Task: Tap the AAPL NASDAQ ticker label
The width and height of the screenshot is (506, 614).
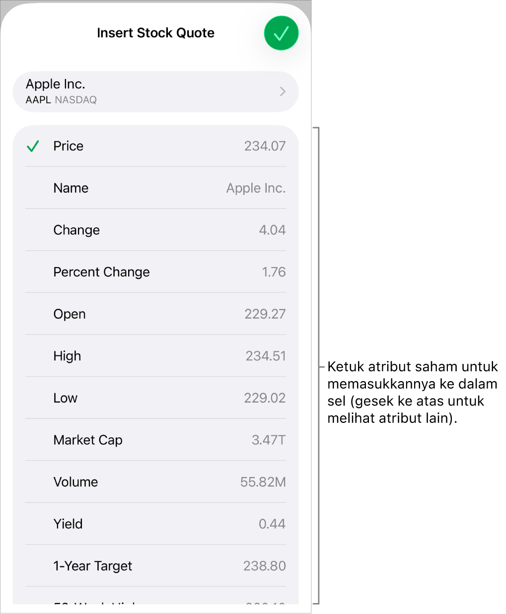Action: coord(61,100)
